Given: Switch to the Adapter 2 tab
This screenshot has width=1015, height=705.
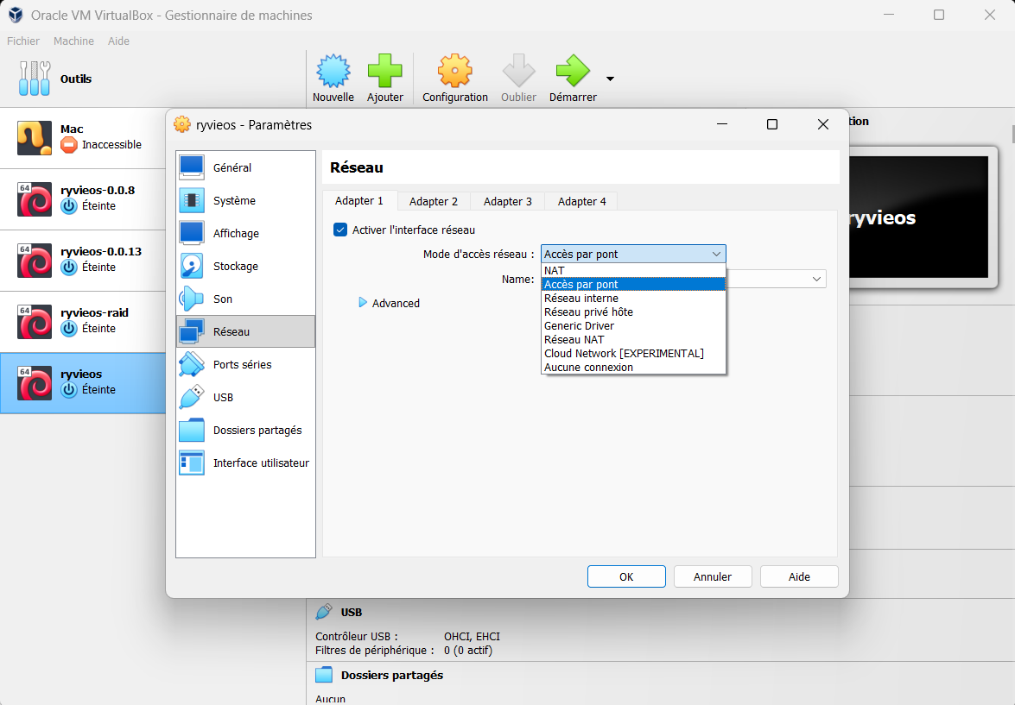Looking at the screenshot, I should [x=434, y=201].
